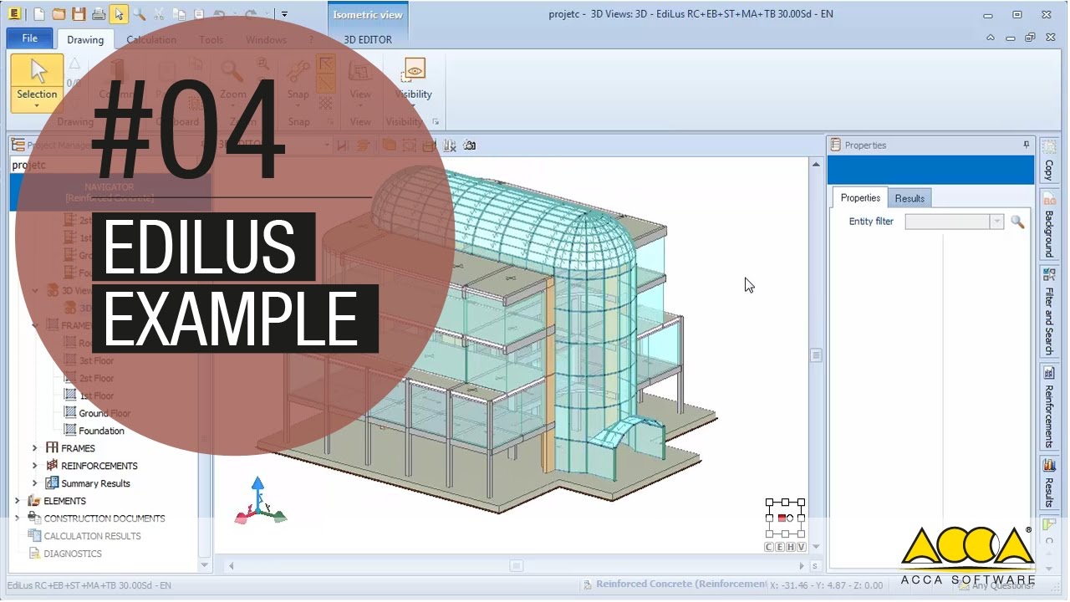Open DIAGNOSTICS in the navigator tree
The height and width of the screenshot is (602, 1070).
[73, 554]
